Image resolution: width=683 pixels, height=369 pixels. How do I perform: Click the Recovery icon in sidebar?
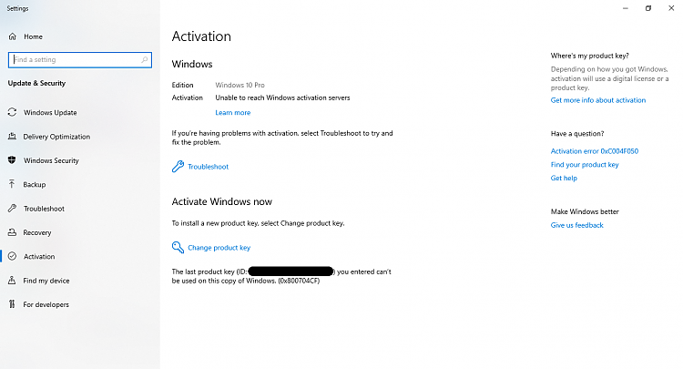(x=12, y=232)
